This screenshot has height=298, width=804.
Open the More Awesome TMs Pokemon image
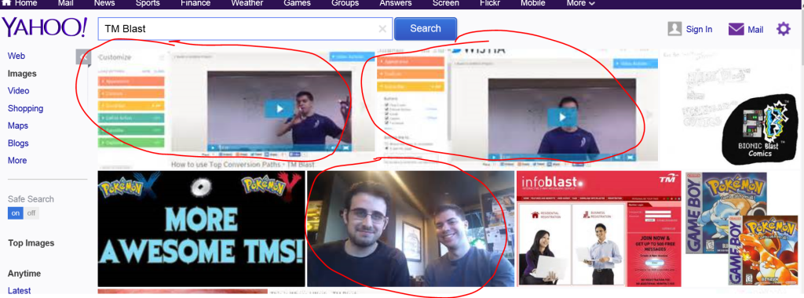point(202,228)
